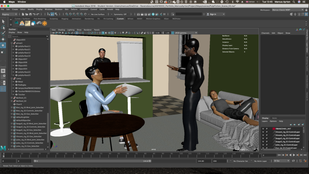Click the Sign In button
Viewport: 309px width, 174px height.
[x=215, y=14]
